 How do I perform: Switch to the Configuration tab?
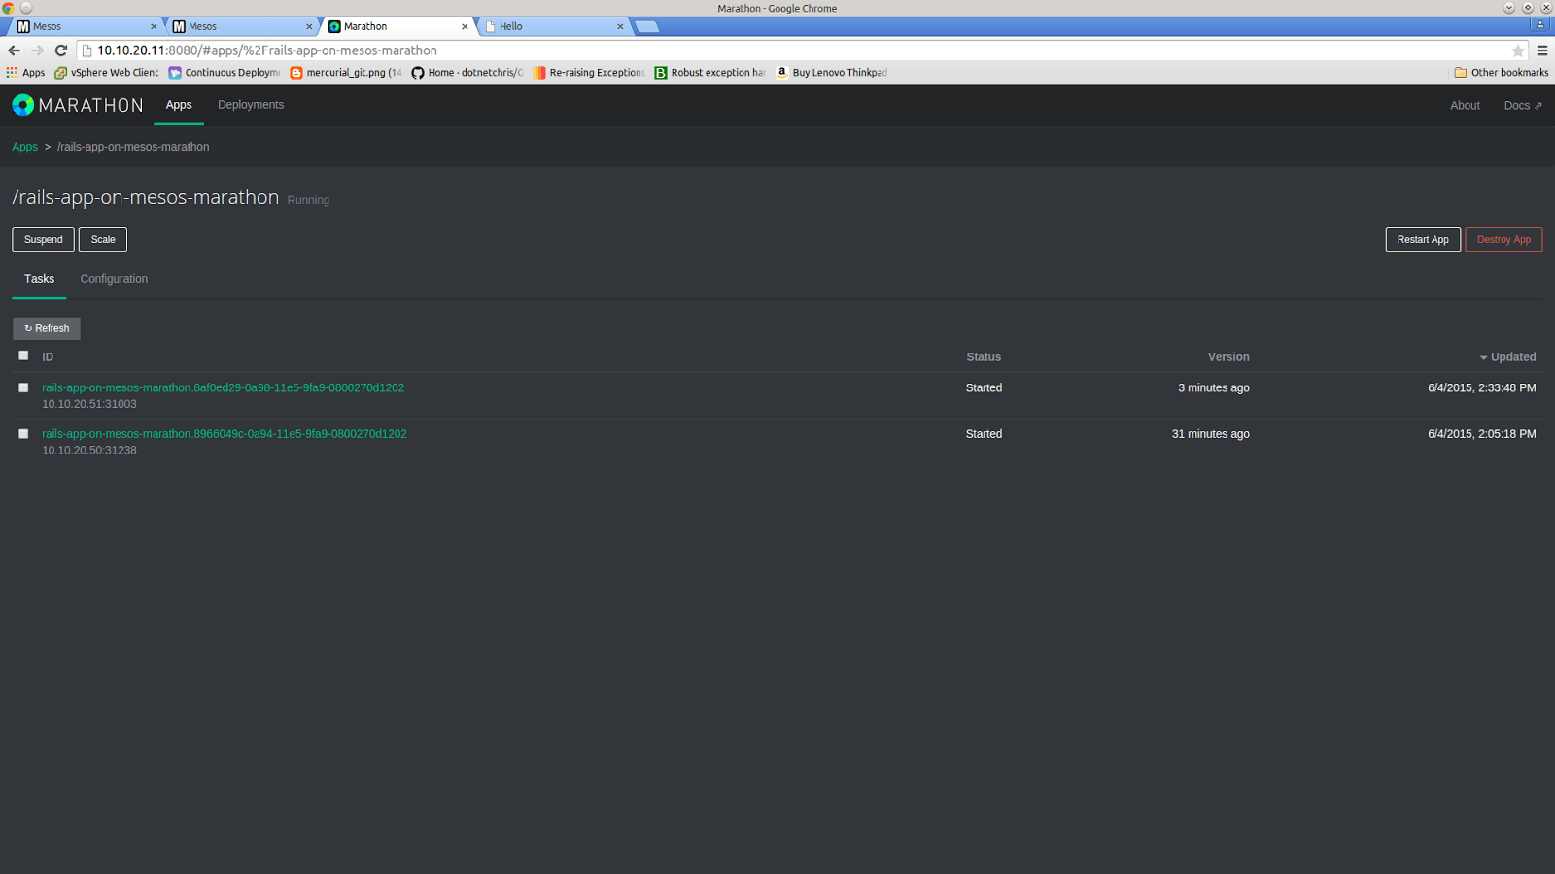pos(114,279)
